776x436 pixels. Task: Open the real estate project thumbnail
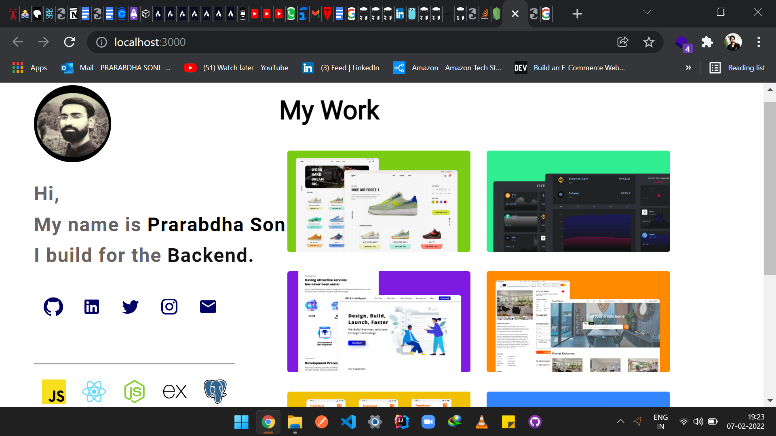(578, 322)
